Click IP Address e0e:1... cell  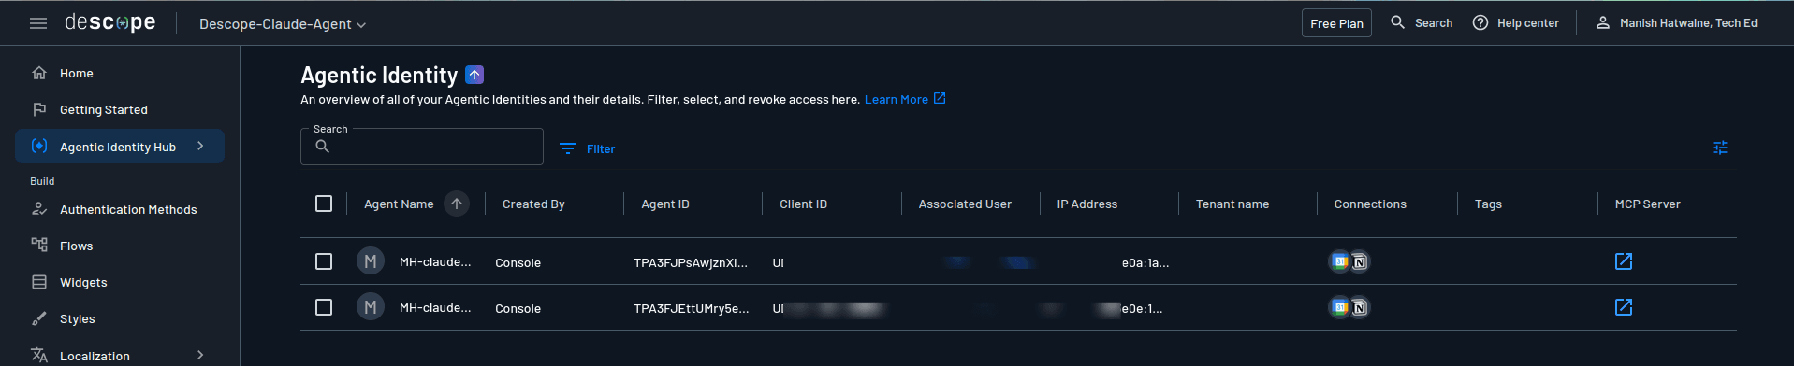click(1142, 308)
